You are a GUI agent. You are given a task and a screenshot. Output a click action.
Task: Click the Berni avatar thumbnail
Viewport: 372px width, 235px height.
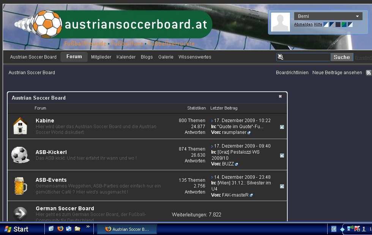tap(281, 22)
